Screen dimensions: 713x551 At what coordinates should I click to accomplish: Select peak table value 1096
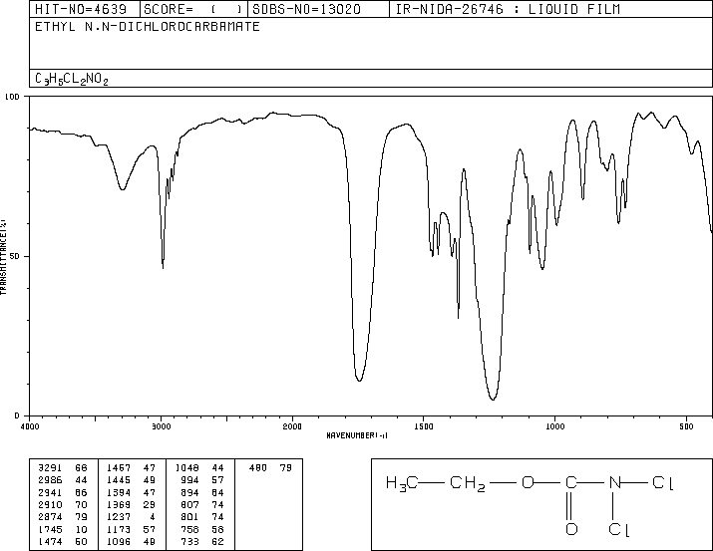[x=119, y=541]
